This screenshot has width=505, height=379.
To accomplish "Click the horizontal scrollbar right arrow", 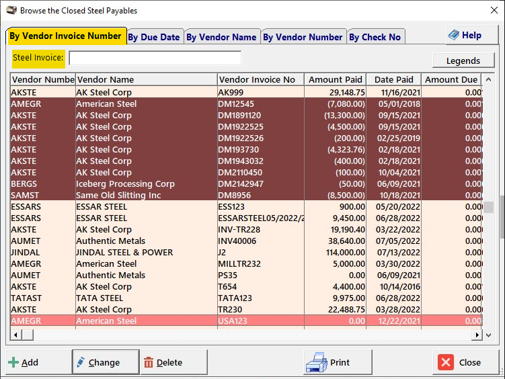I will (x=477, y=335).
